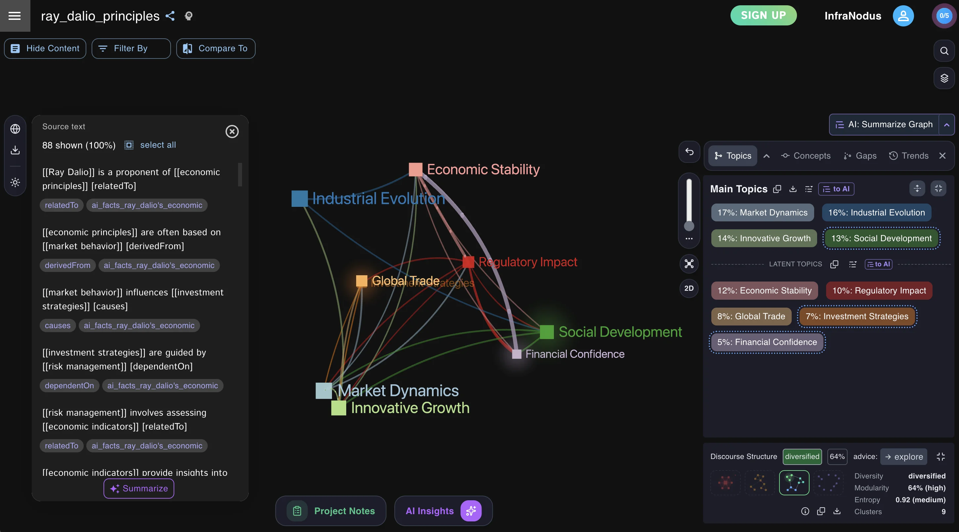Click the graph layout nodes icon
This screenshot has height=532, width=959.
pos(689,264)
